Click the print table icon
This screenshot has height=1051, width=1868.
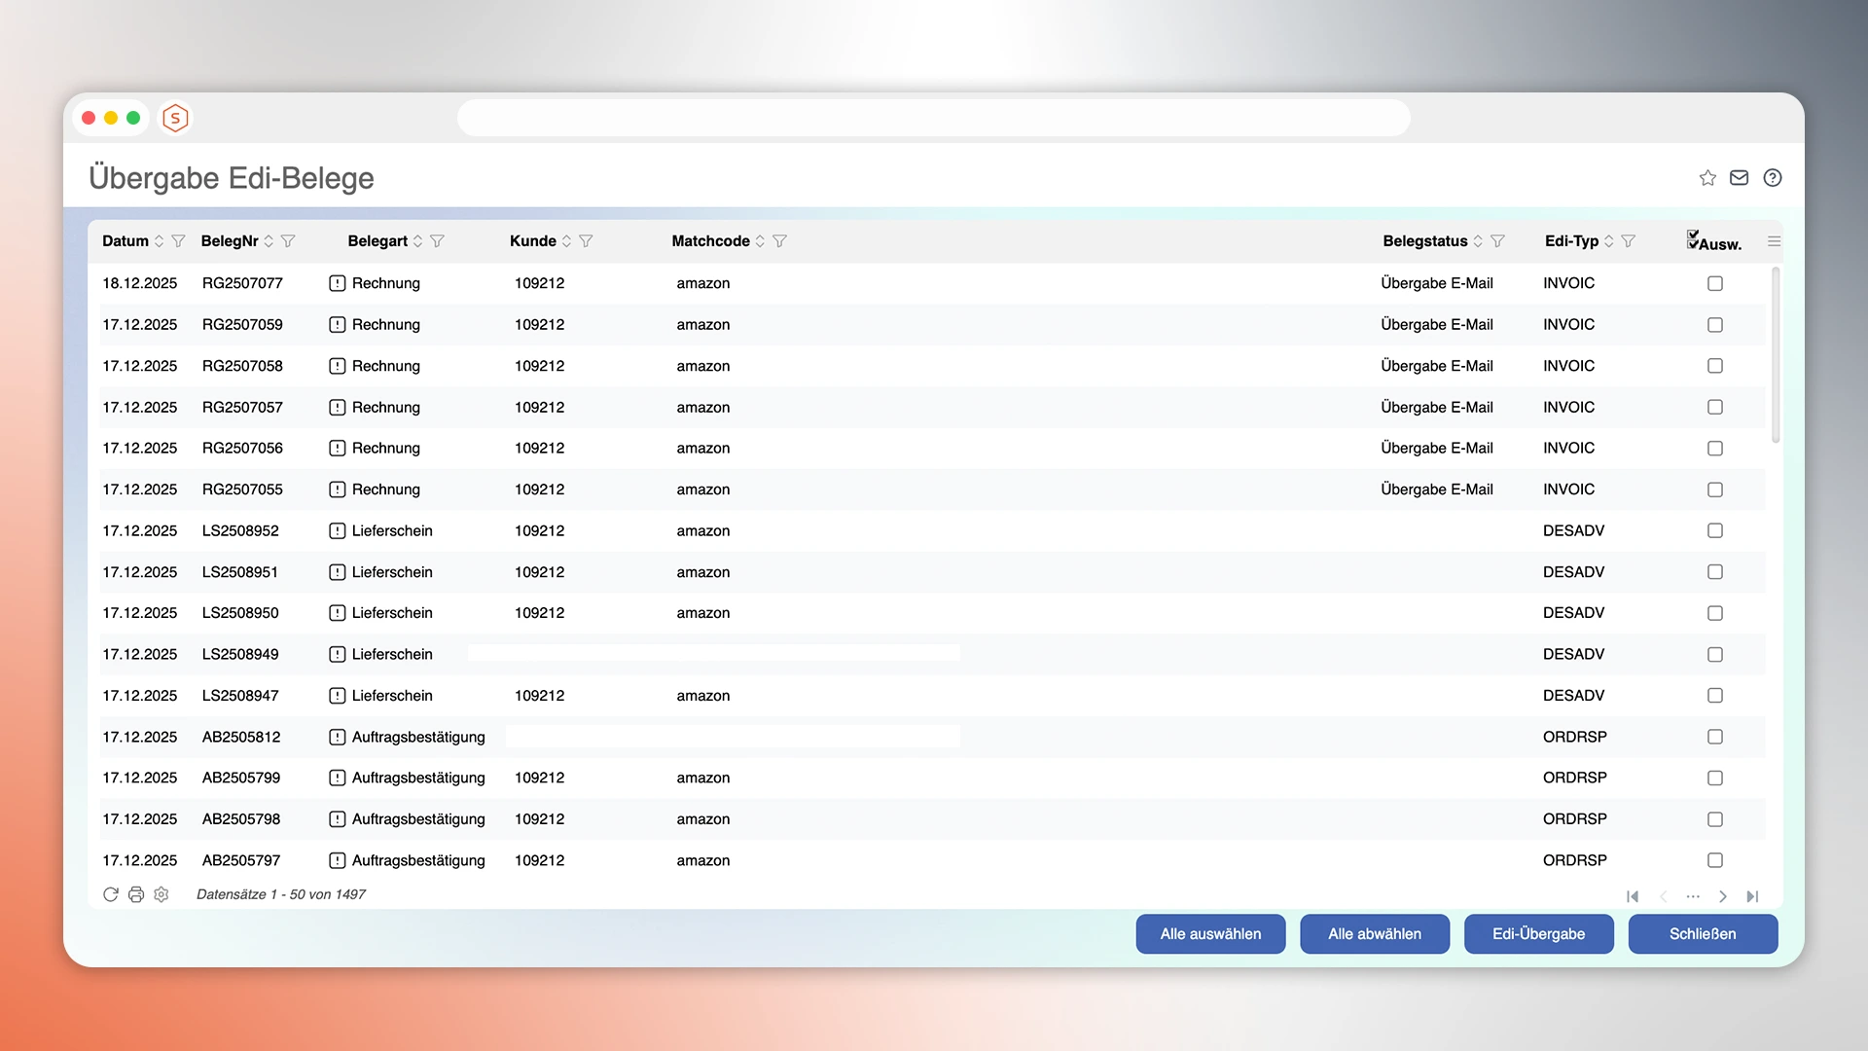tap(136, 894)
